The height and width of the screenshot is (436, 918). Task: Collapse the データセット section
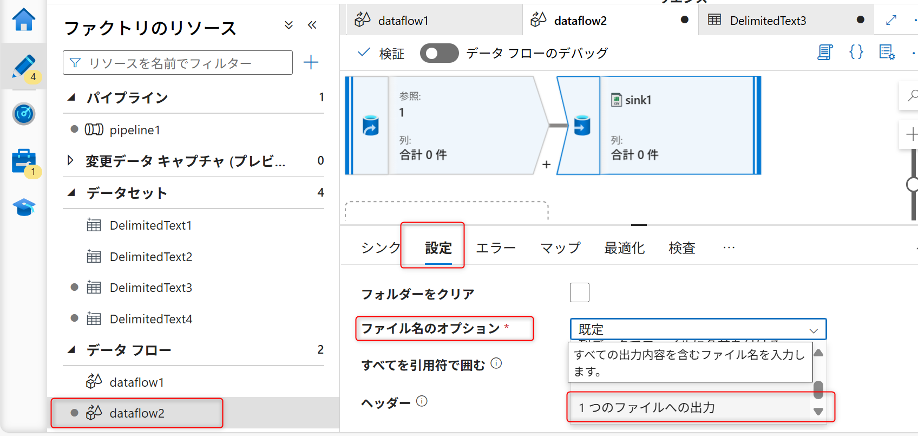click(71, 193)
